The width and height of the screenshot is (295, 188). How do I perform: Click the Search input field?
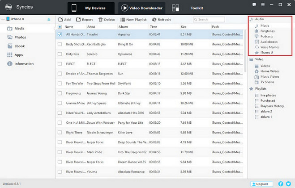click(209, 20)
